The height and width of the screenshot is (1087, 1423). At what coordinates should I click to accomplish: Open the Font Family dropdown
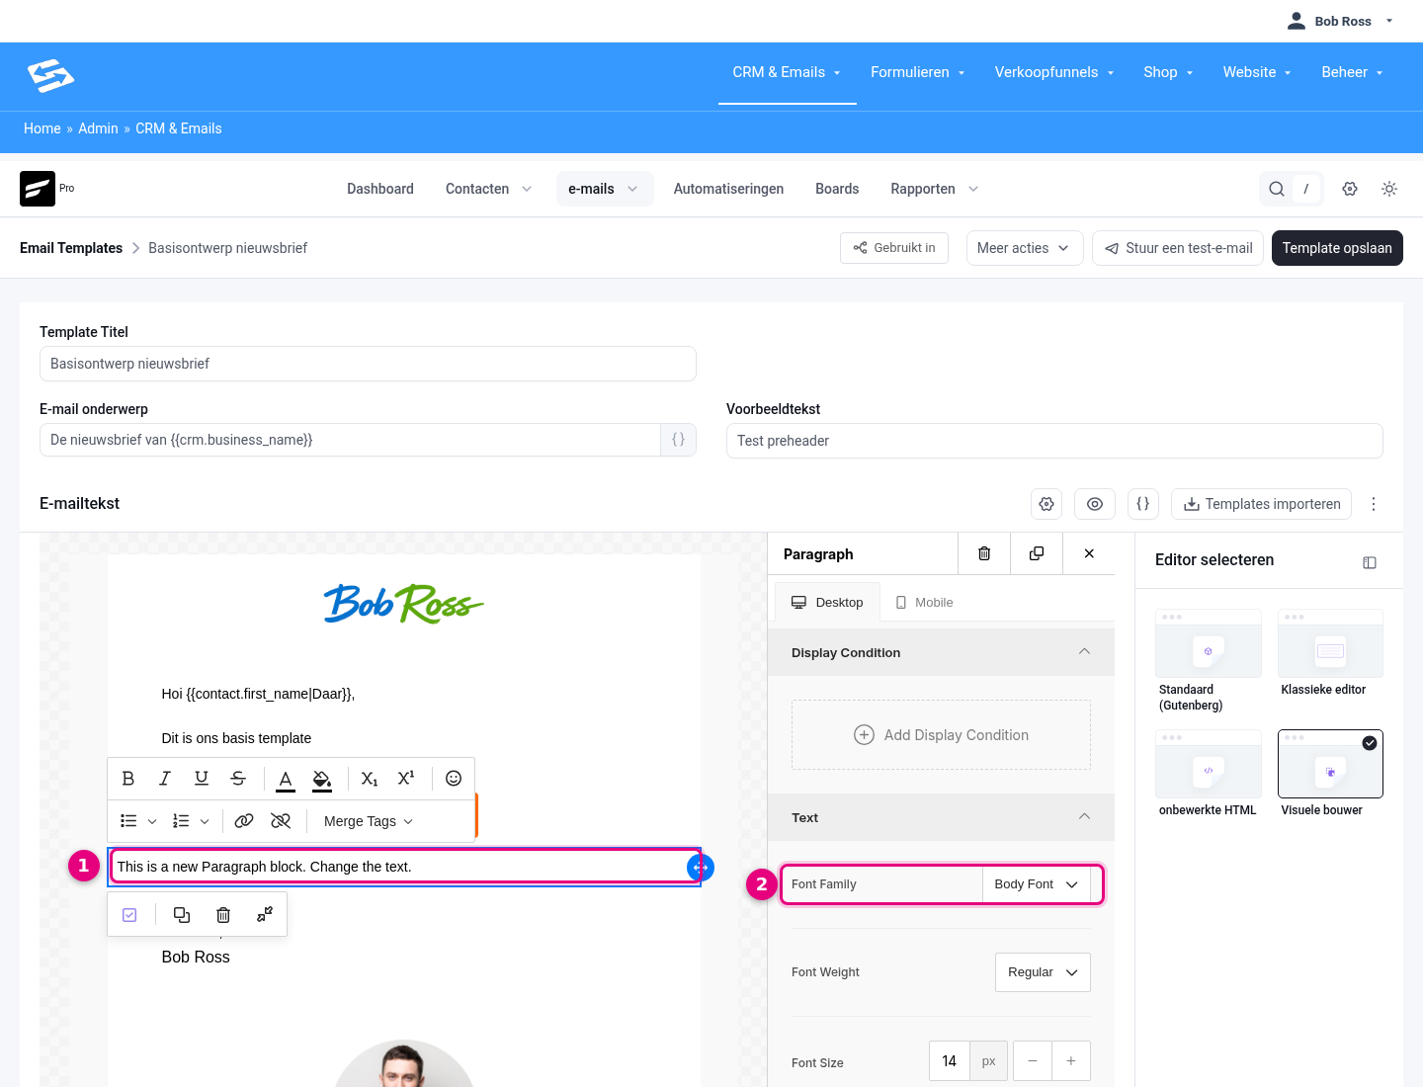pos(1037,884)
